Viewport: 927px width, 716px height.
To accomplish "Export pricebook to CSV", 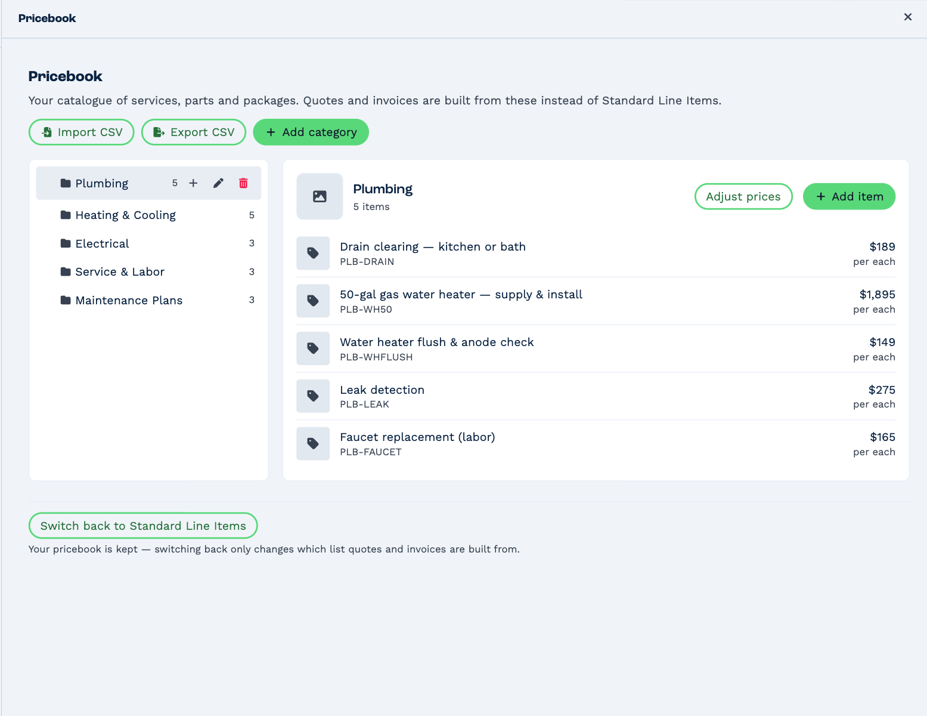I will tap(194, 132).
